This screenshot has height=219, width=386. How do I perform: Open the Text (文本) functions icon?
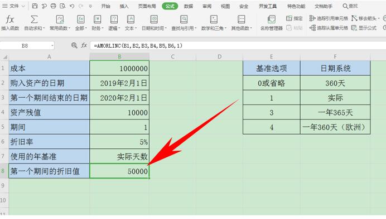pos(131,19)
